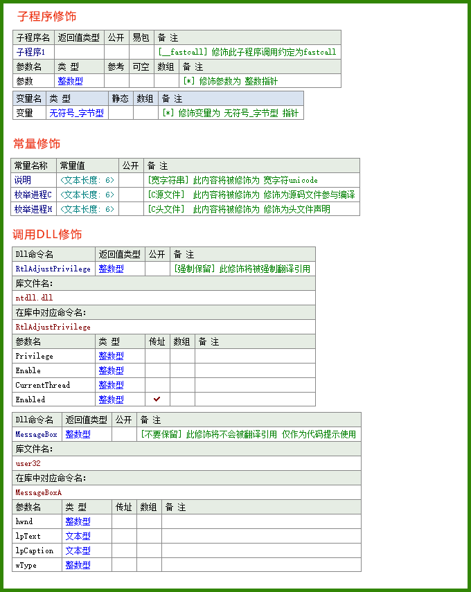
Task: Click 文本型 type link for lpCaption parameter
Action: pyautogui.click(x=78, y=550)
